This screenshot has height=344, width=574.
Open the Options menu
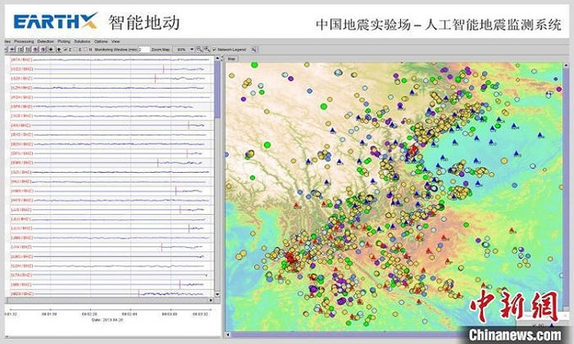tap(100, 41)
